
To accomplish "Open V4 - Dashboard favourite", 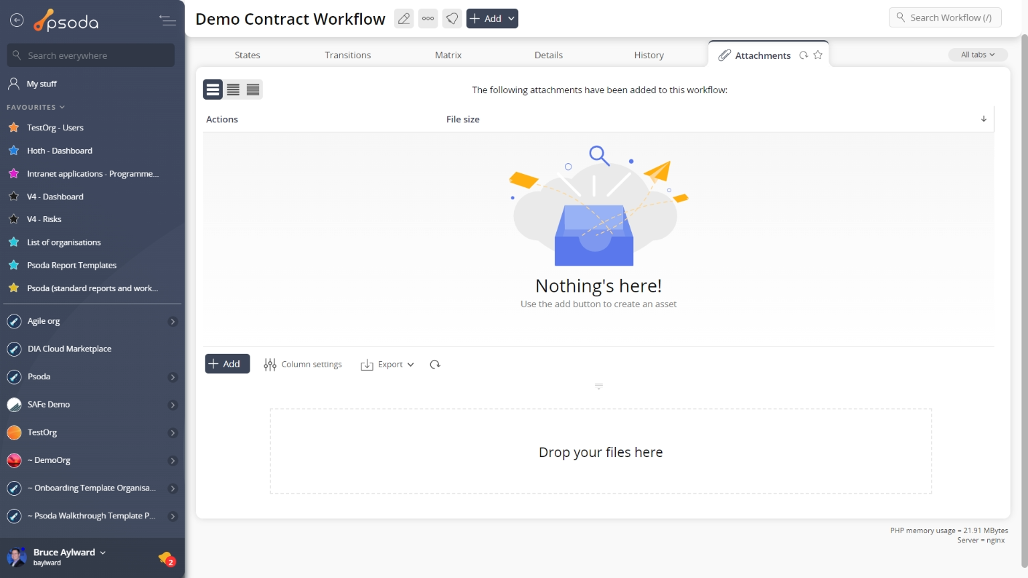I will pos(55,197).
